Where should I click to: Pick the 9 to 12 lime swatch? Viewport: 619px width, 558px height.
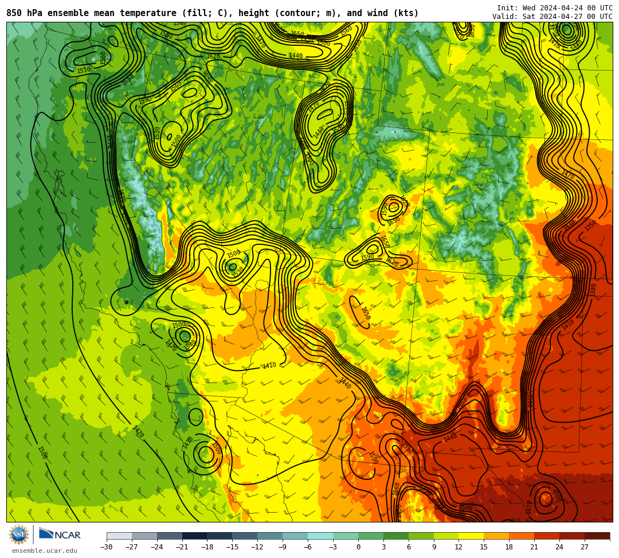click(x=446, y=536)
